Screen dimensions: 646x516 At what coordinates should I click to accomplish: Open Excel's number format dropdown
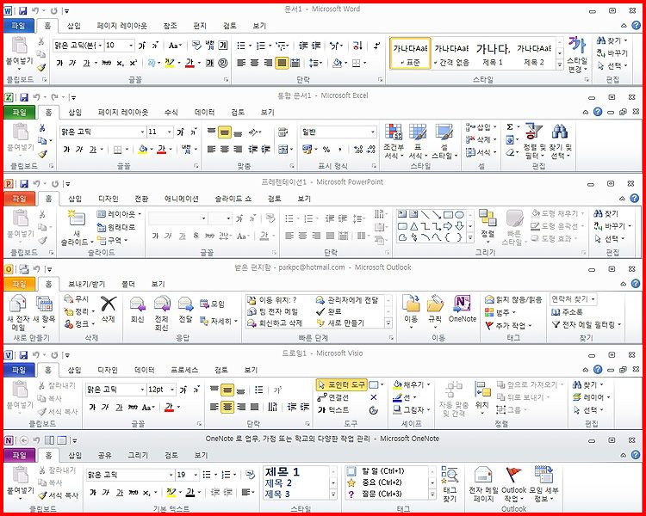point(372,132)
